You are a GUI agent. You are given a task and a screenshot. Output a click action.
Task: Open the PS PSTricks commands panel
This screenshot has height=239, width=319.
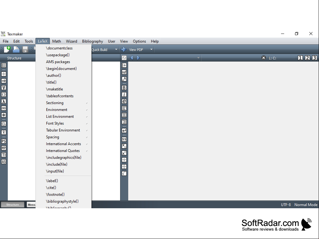point(4,141)
